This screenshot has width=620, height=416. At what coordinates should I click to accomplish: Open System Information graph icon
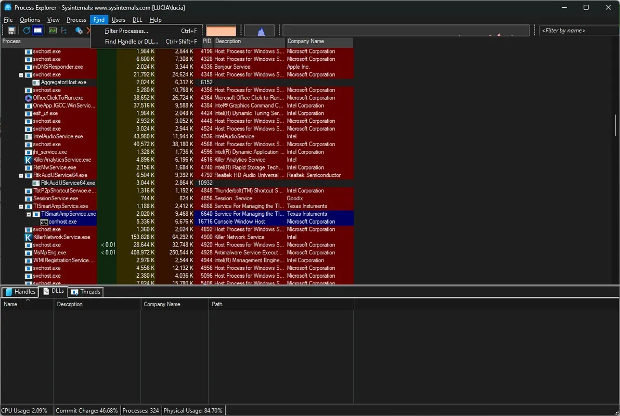click(53, 31)
